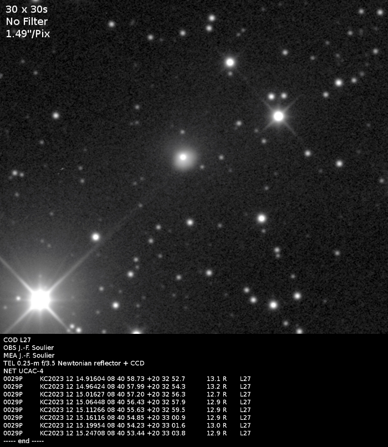
Task: Click the "TEL 0.25-m f/3.5 Newtonian reflector + CCD" line
Action: (74, 363)
